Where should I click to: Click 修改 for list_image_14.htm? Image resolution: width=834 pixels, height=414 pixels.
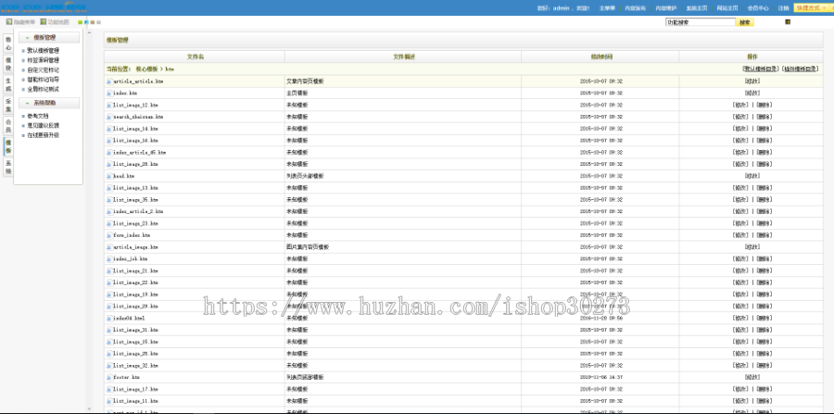click(x=739, y=129)
